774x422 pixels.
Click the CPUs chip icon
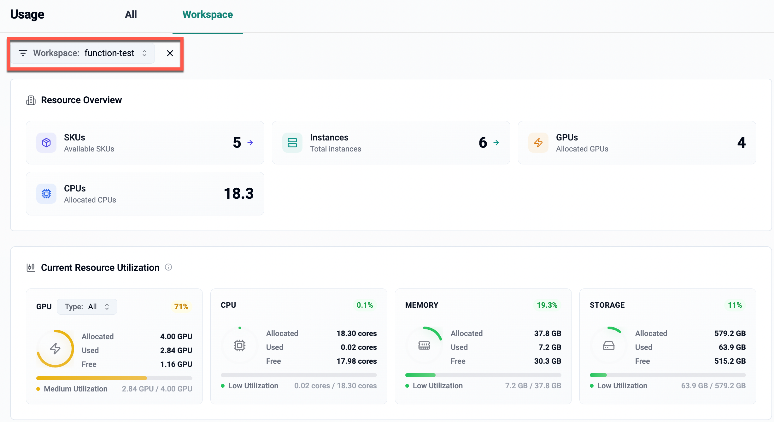pyautogui.click(x=46, y=194)
